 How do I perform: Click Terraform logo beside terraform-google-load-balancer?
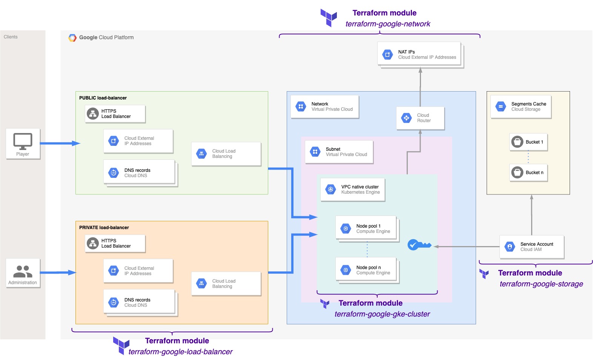[x=121, y=346]
